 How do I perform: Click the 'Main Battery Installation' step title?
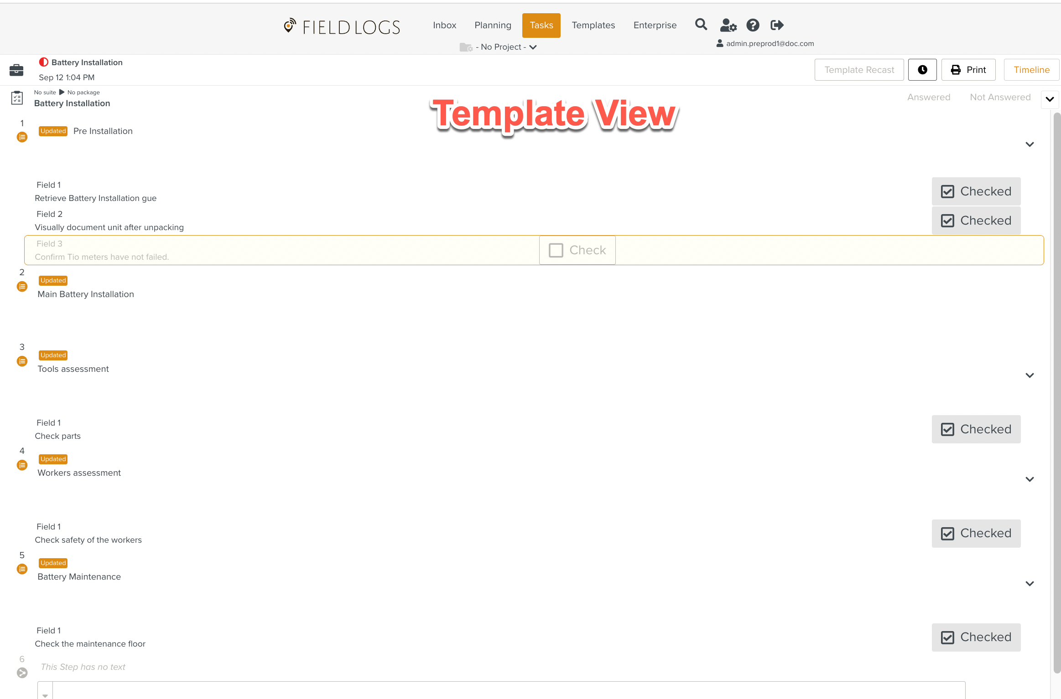[x=86, y=294]
